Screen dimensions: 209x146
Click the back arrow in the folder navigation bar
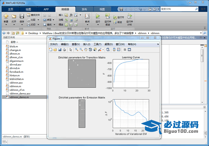click(x=4, y=33)
